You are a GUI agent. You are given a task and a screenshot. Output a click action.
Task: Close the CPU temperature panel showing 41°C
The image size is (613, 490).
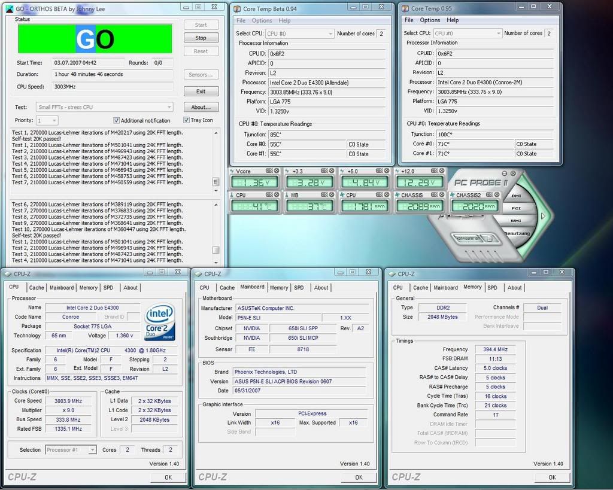(277, 194)
